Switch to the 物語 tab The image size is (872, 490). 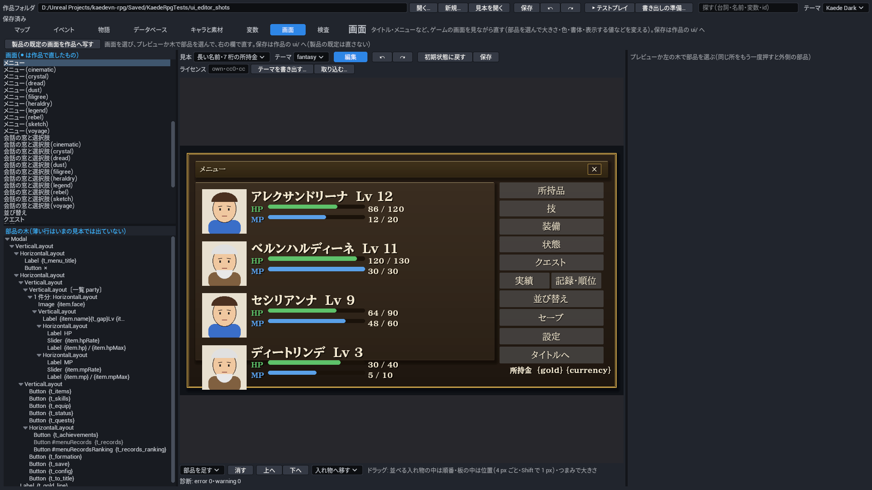[104, 30]
